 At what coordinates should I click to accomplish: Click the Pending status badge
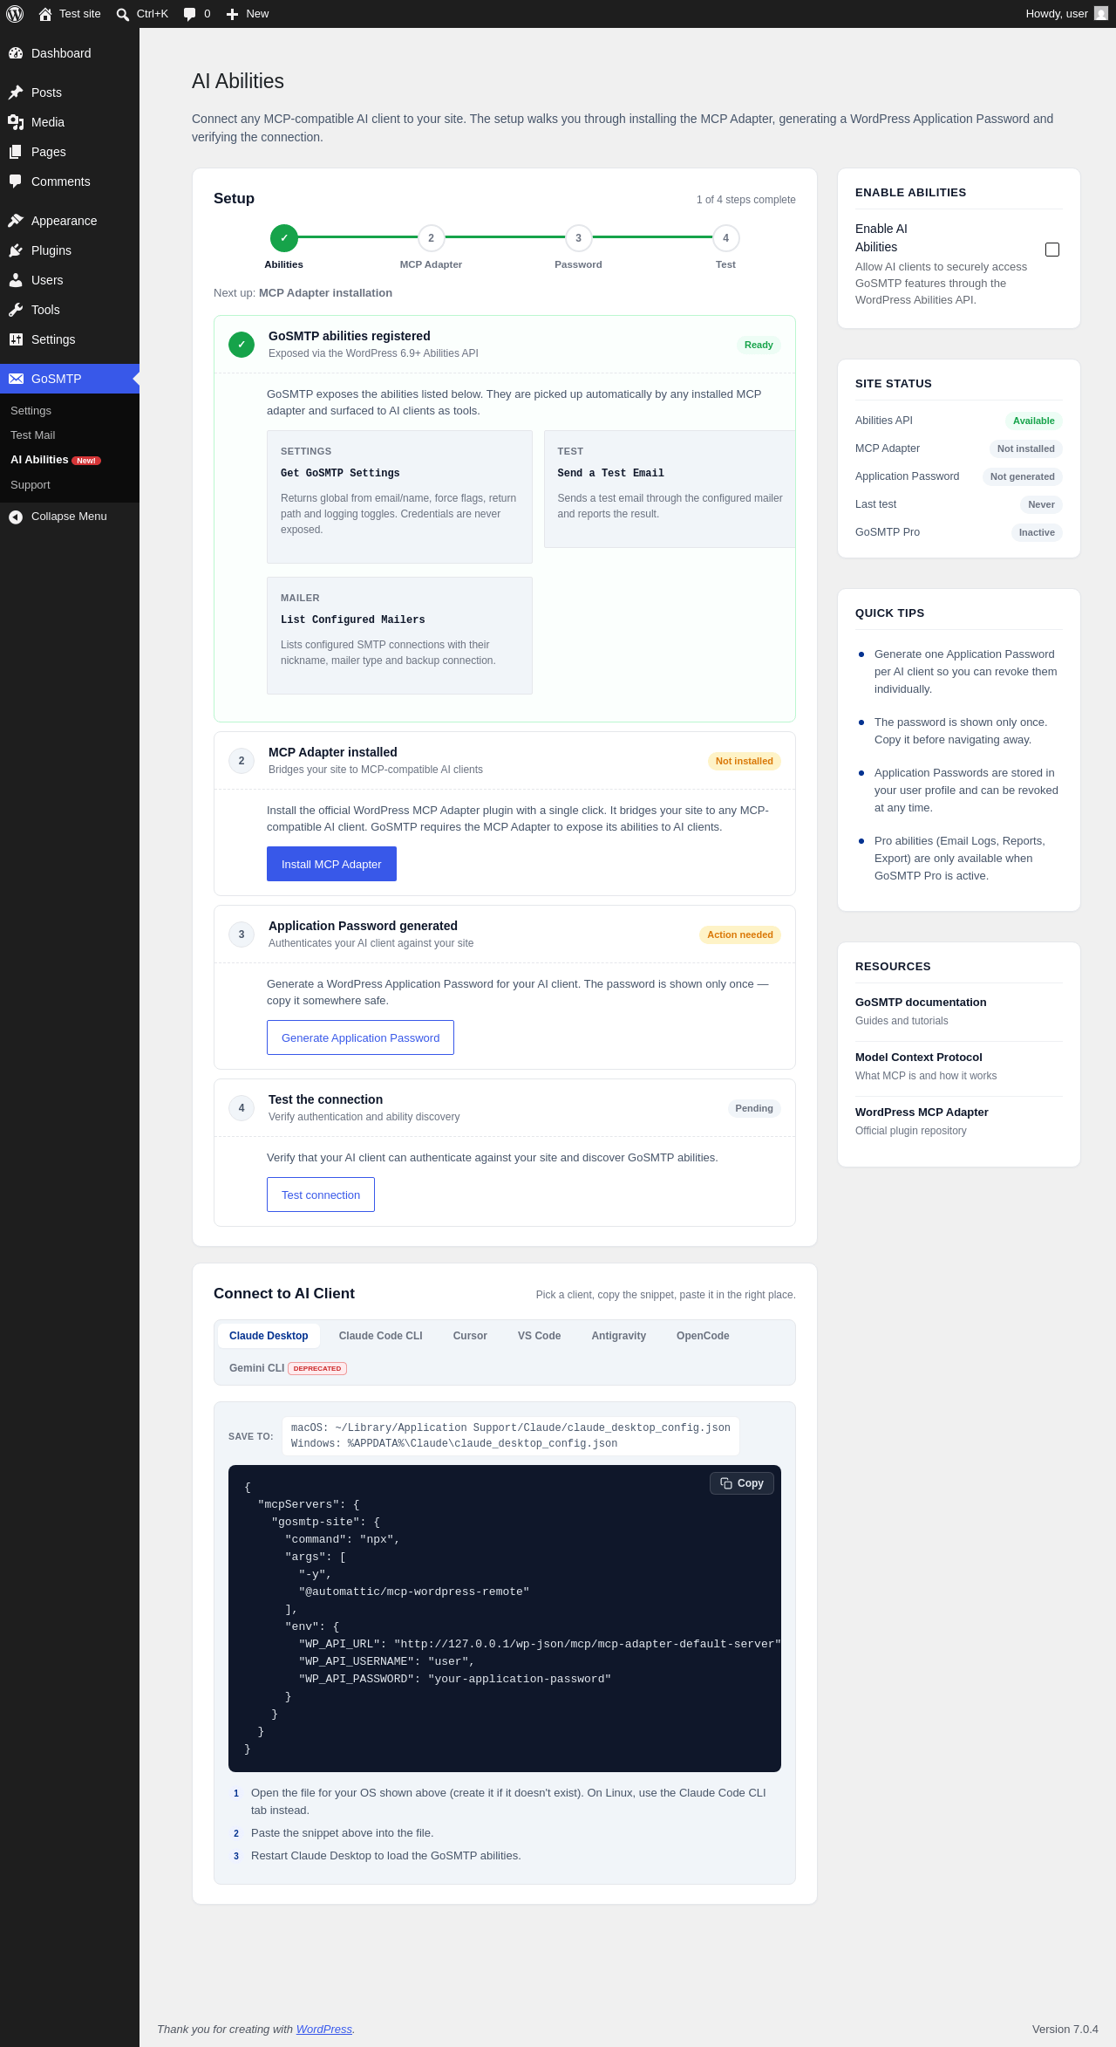point(754,1108)
